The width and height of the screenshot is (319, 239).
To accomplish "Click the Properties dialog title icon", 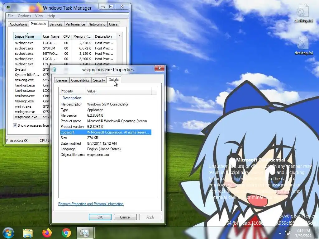I will [x=54, y=69].
